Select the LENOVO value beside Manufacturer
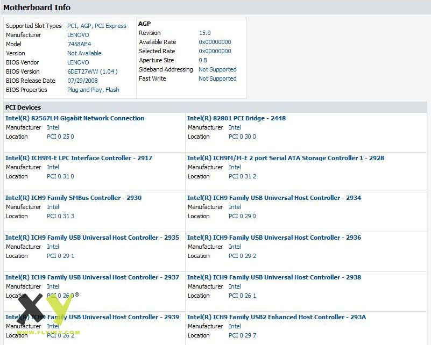Image resolution: width=431 pixels, height=345 pixels. coord(78,35)
